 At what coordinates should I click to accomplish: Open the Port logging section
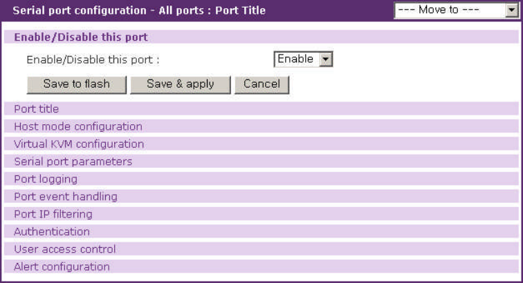pos(46,179)
